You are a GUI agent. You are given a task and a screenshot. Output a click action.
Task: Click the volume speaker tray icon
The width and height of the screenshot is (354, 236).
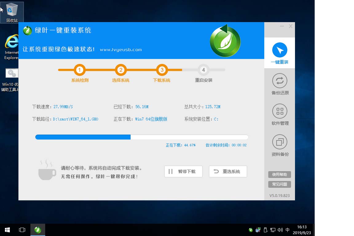(280, 230)
